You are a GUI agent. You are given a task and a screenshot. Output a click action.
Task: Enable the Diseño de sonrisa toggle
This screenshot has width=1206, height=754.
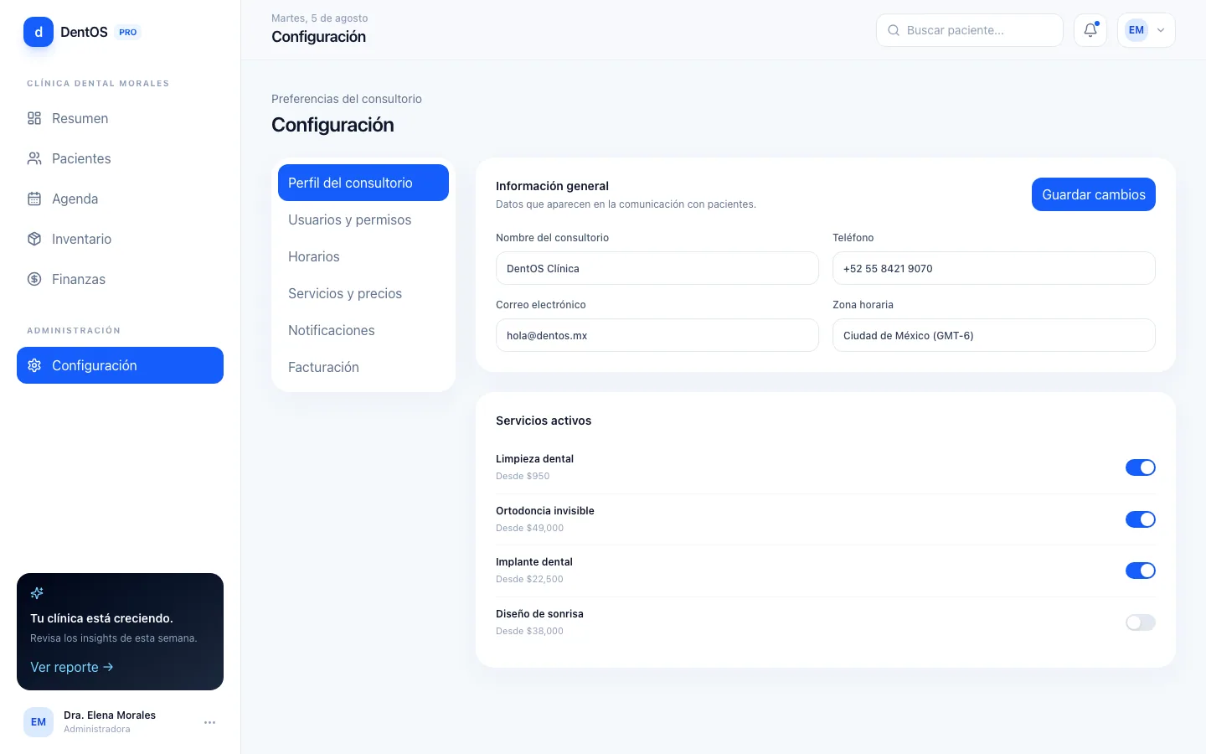tap(1141, 622)
